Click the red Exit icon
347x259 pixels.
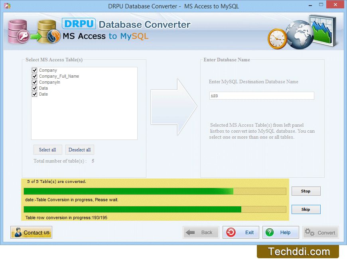(231, 233)
